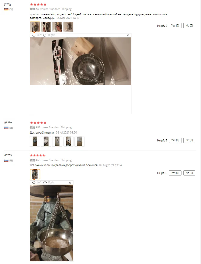Open fifth thumbnail in R***v's review
Viewport: 201px width, 264px height.
pos(80,141)
